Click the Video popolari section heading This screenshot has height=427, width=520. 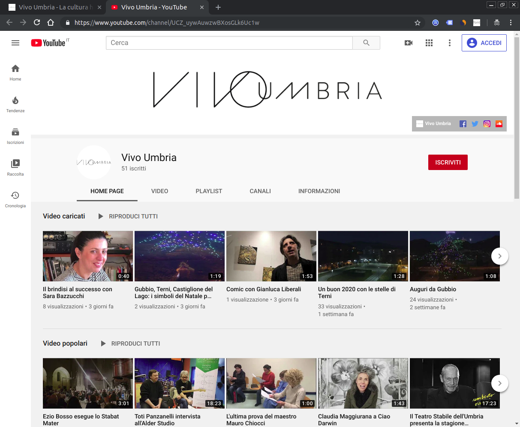click(65, 343)
